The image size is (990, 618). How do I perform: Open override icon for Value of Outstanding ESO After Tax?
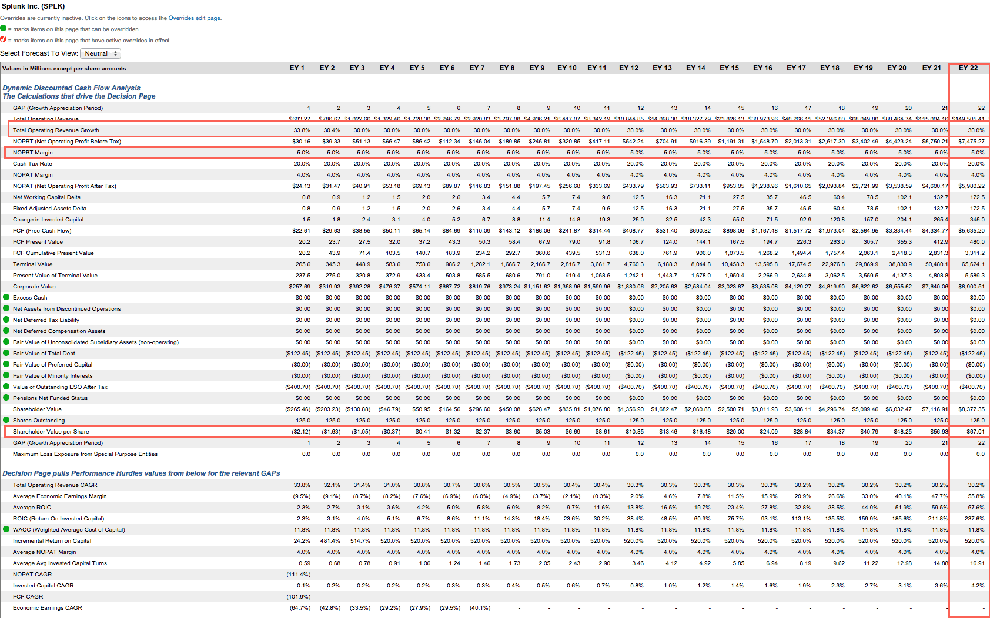[6, 387]
